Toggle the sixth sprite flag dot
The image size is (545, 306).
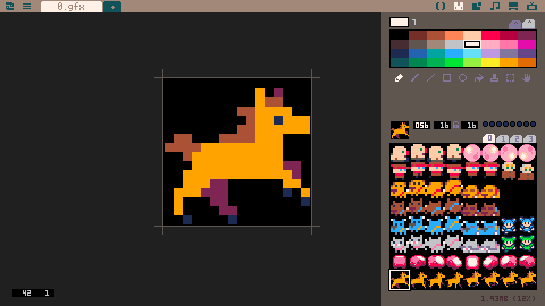point(519,124)
